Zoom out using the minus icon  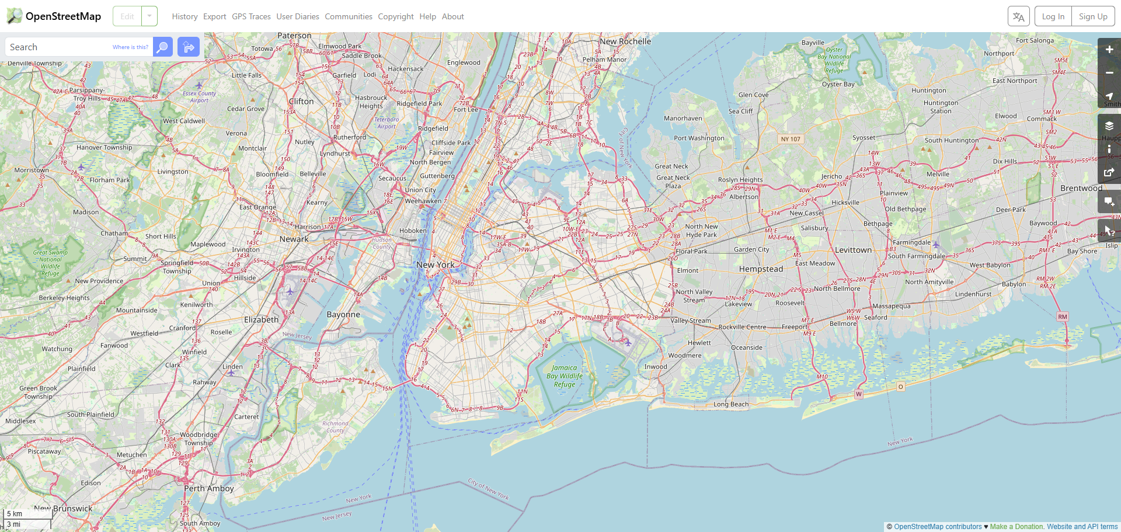1109,73
